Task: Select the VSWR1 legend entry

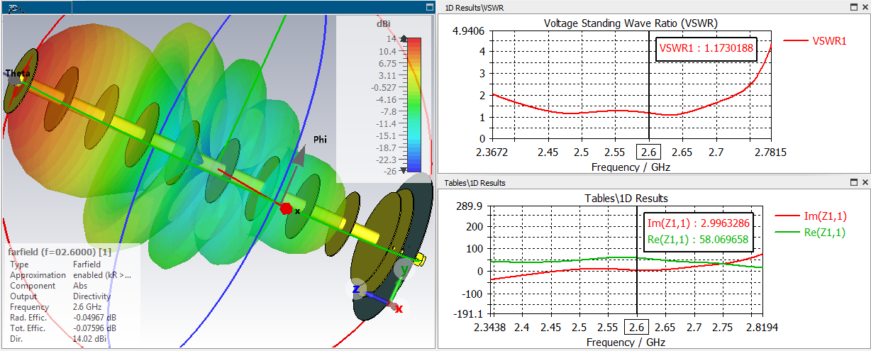Action: tap(815, 41)
